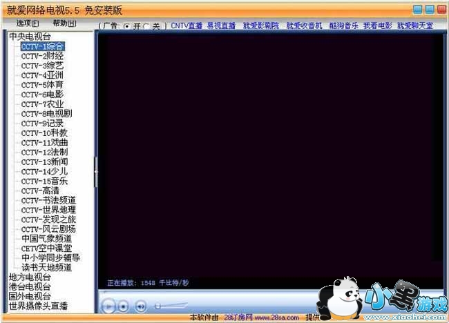Expand the 世界摄像头直播 category
The height and width of the screenshot is (323, 449).
tap(38, 306)
